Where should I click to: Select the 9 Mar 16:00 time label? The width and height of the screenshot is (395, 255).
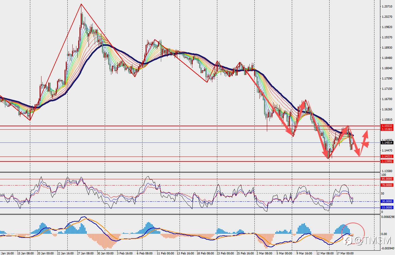click(x=304, y=253)
